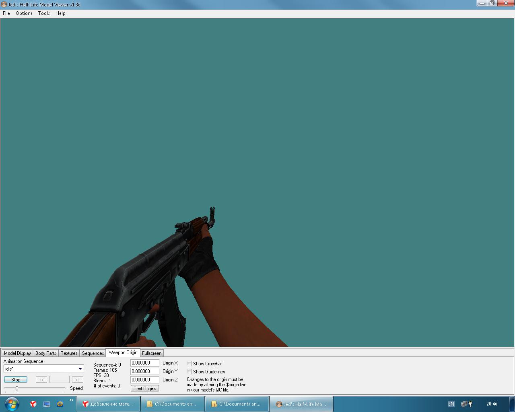Open the Windows Start menu orb
Viewport: 515px width, 412px height.
11,404
